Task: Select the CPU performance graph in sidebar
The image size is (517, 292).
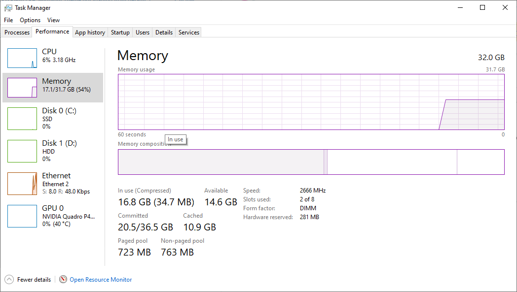Action: click(x=52, y=58)
